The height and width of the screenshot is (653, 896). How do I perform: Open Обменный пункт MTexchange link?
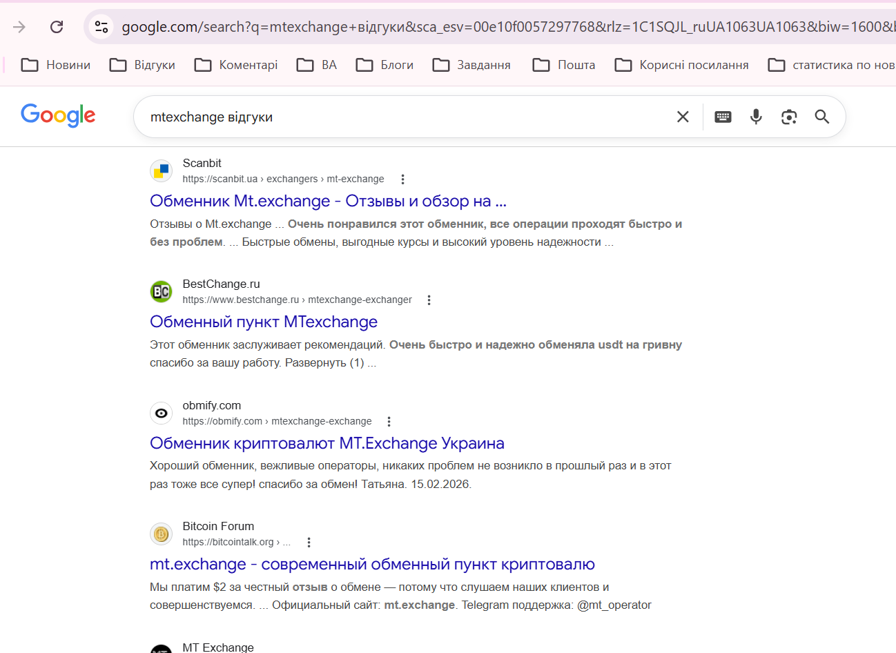click(x=264, y=322)
